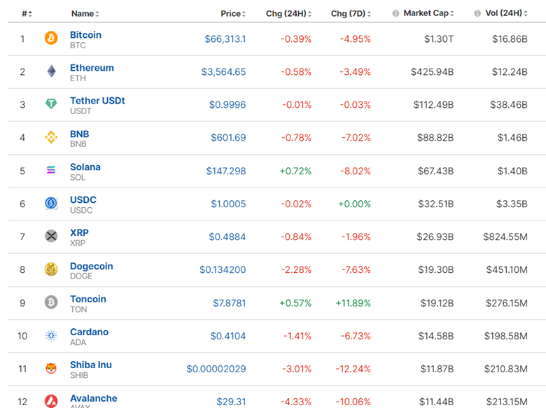Select Avalanche 24H change -4.33%

pos(297,402)
